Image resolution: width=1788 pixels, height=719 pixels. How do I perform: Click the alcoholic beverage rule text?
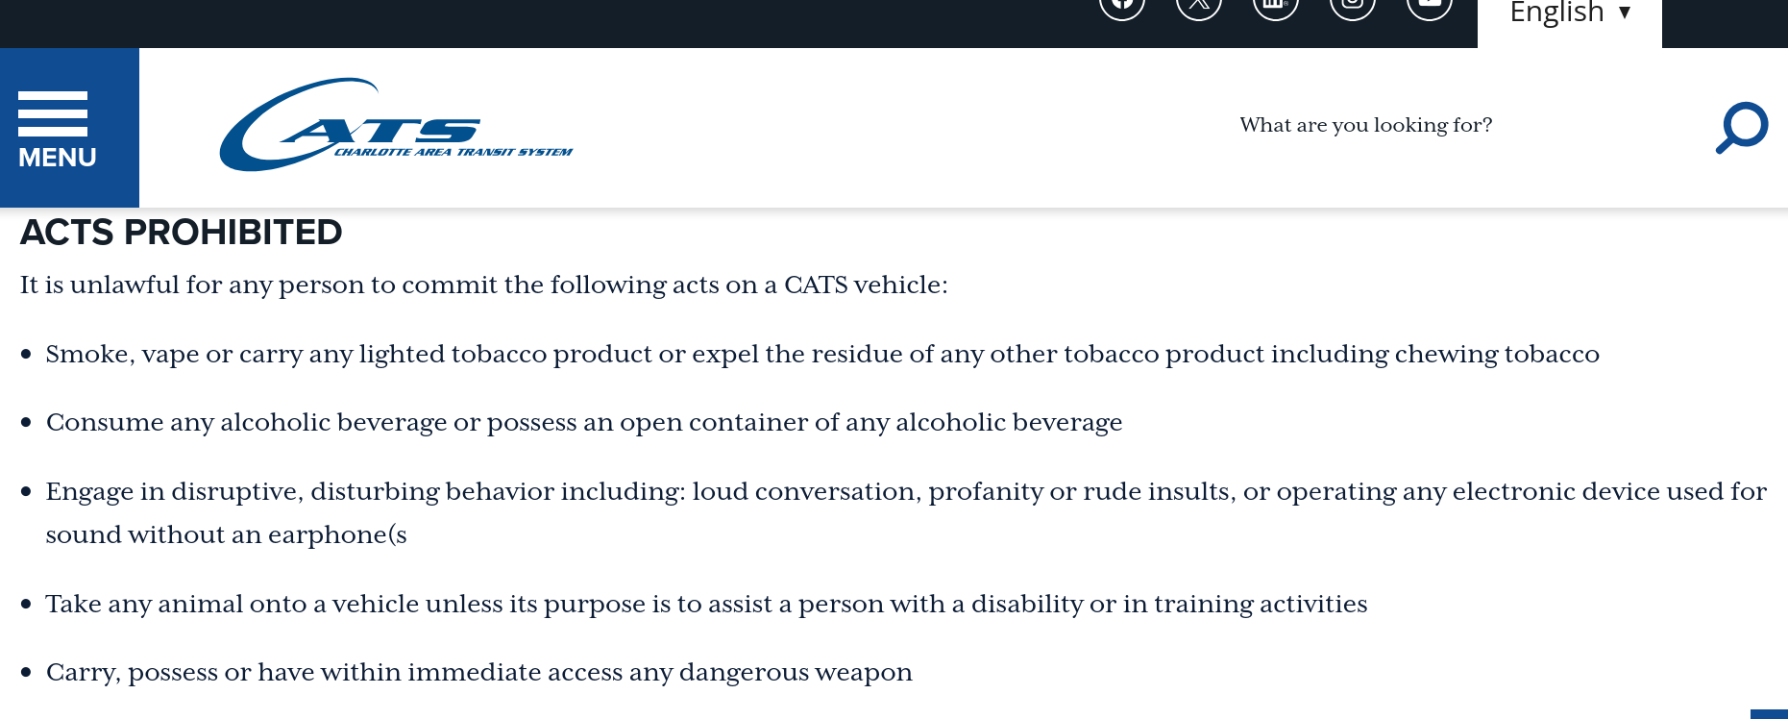pos(583,423)
